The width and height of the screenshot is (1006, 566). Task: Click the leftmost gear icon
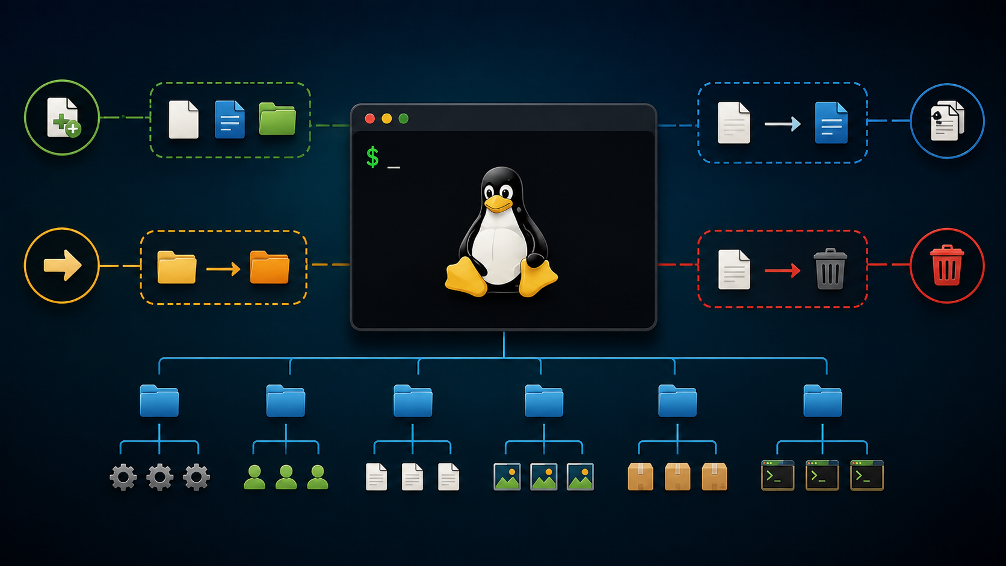tap(123, 478)
